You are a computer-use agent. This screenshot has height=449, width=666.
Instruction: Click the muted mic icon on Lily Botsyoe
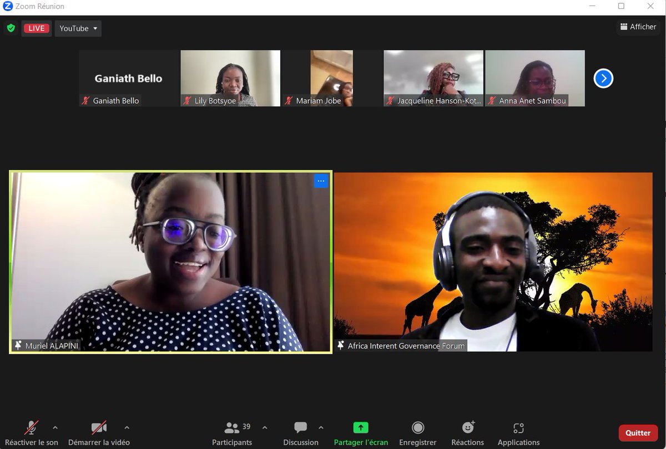pos(188,101)
